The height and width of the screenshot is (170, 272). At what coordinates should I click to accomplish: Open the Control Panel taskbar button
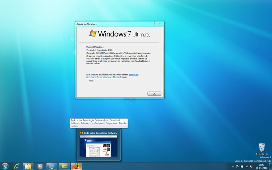(52, 166)
